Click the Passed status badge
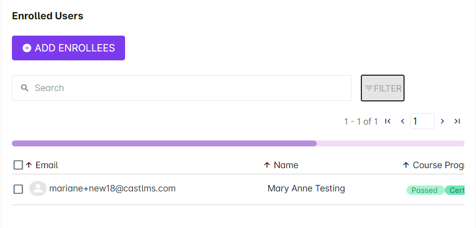This screenshot has height=228, width=476. click(x=424, y=190)
